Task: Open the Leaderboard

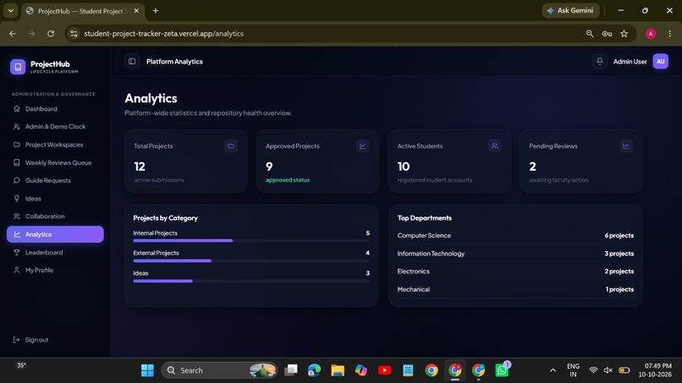Action: coord(55,252)
